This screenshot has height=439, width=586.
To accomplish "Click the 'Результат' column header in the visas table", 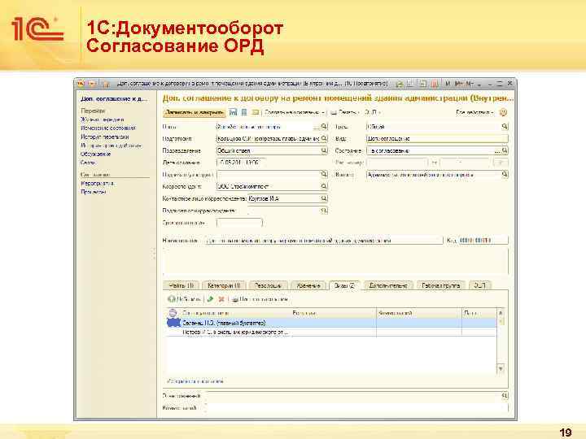I will 334,313.
